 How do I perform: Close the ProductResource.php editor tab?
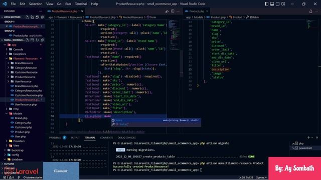click(82, 11)
